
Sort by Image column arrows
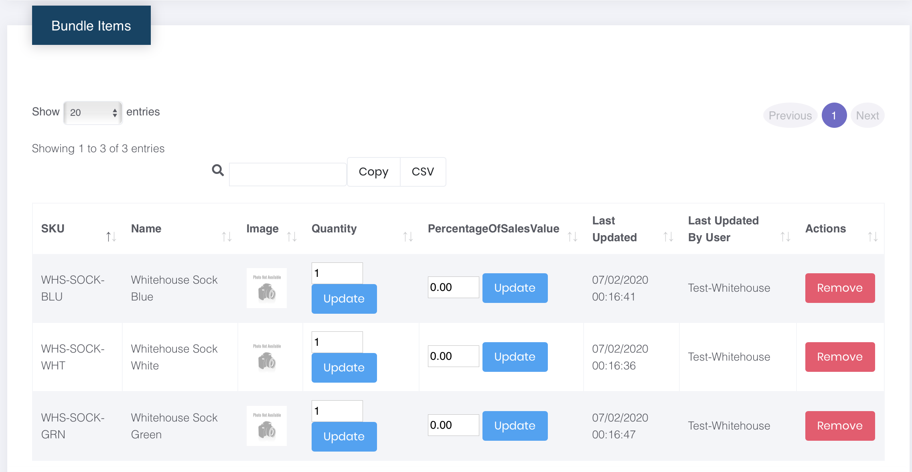pyautogui.click(x=292, y=237)
